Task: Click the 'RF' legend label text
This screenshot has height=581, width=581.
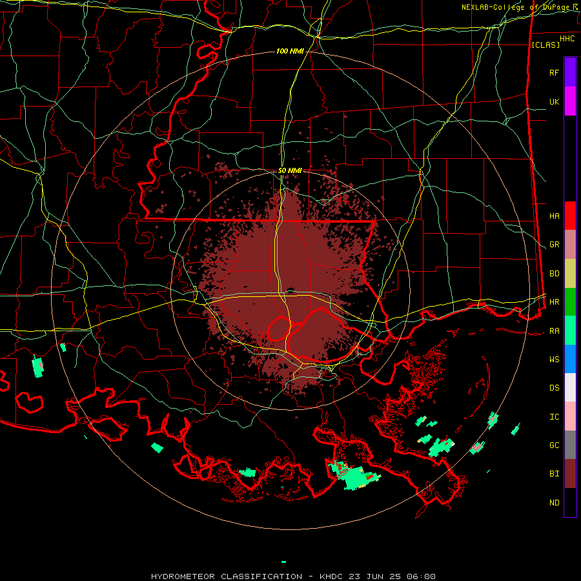Action: (554, 72)
